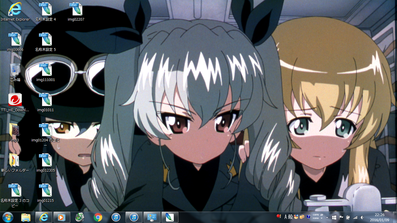The image size is (397, 223).
Task: Launch the green help tool taskbar icon
Action: pos(80,217)
